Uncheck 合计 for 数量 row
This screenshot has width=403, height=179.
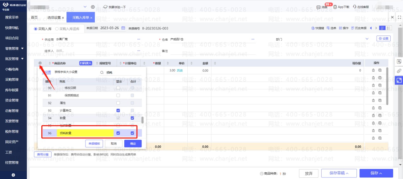click(x=132, y=118)
